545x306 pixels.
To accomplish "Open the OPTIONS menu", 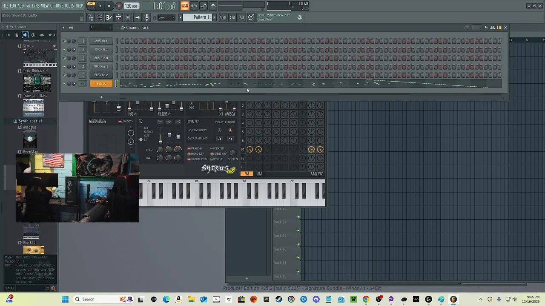I will pyautogui.click(x=57, y=6).
